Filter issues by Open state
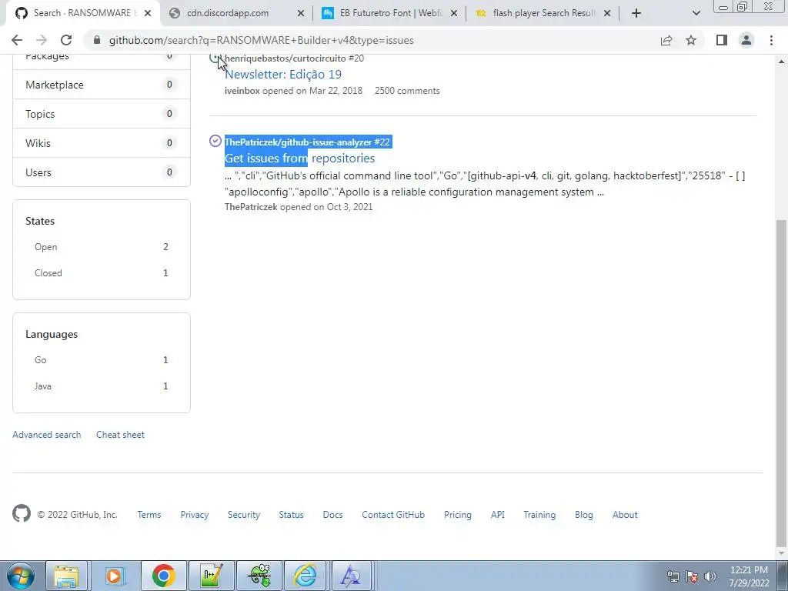Image resolution: width=788 pixels, height=591 pixels. pyautogui.click(x=102, y=247)
